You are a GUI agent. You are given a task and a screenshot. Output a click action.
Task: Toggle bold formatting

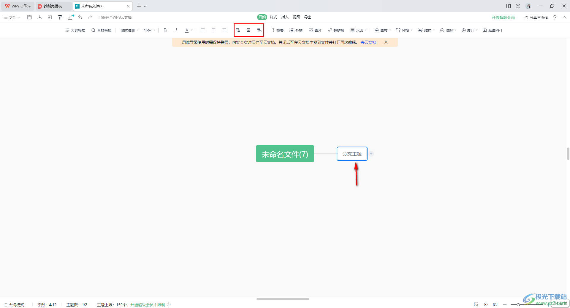pyautogui.click(x=165, y=30)
